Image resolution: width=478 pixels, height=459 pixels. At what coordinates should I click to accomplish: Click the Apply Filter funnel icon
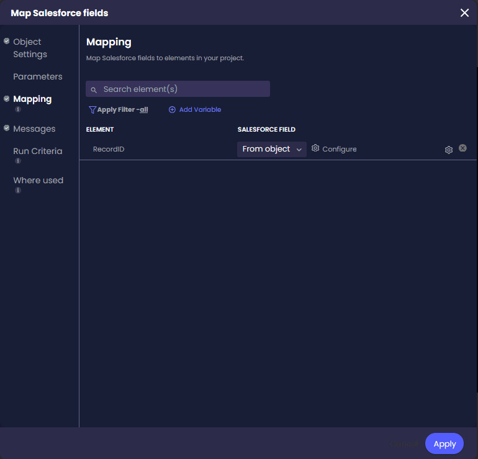pyautogui.click(x=92, y=110)
